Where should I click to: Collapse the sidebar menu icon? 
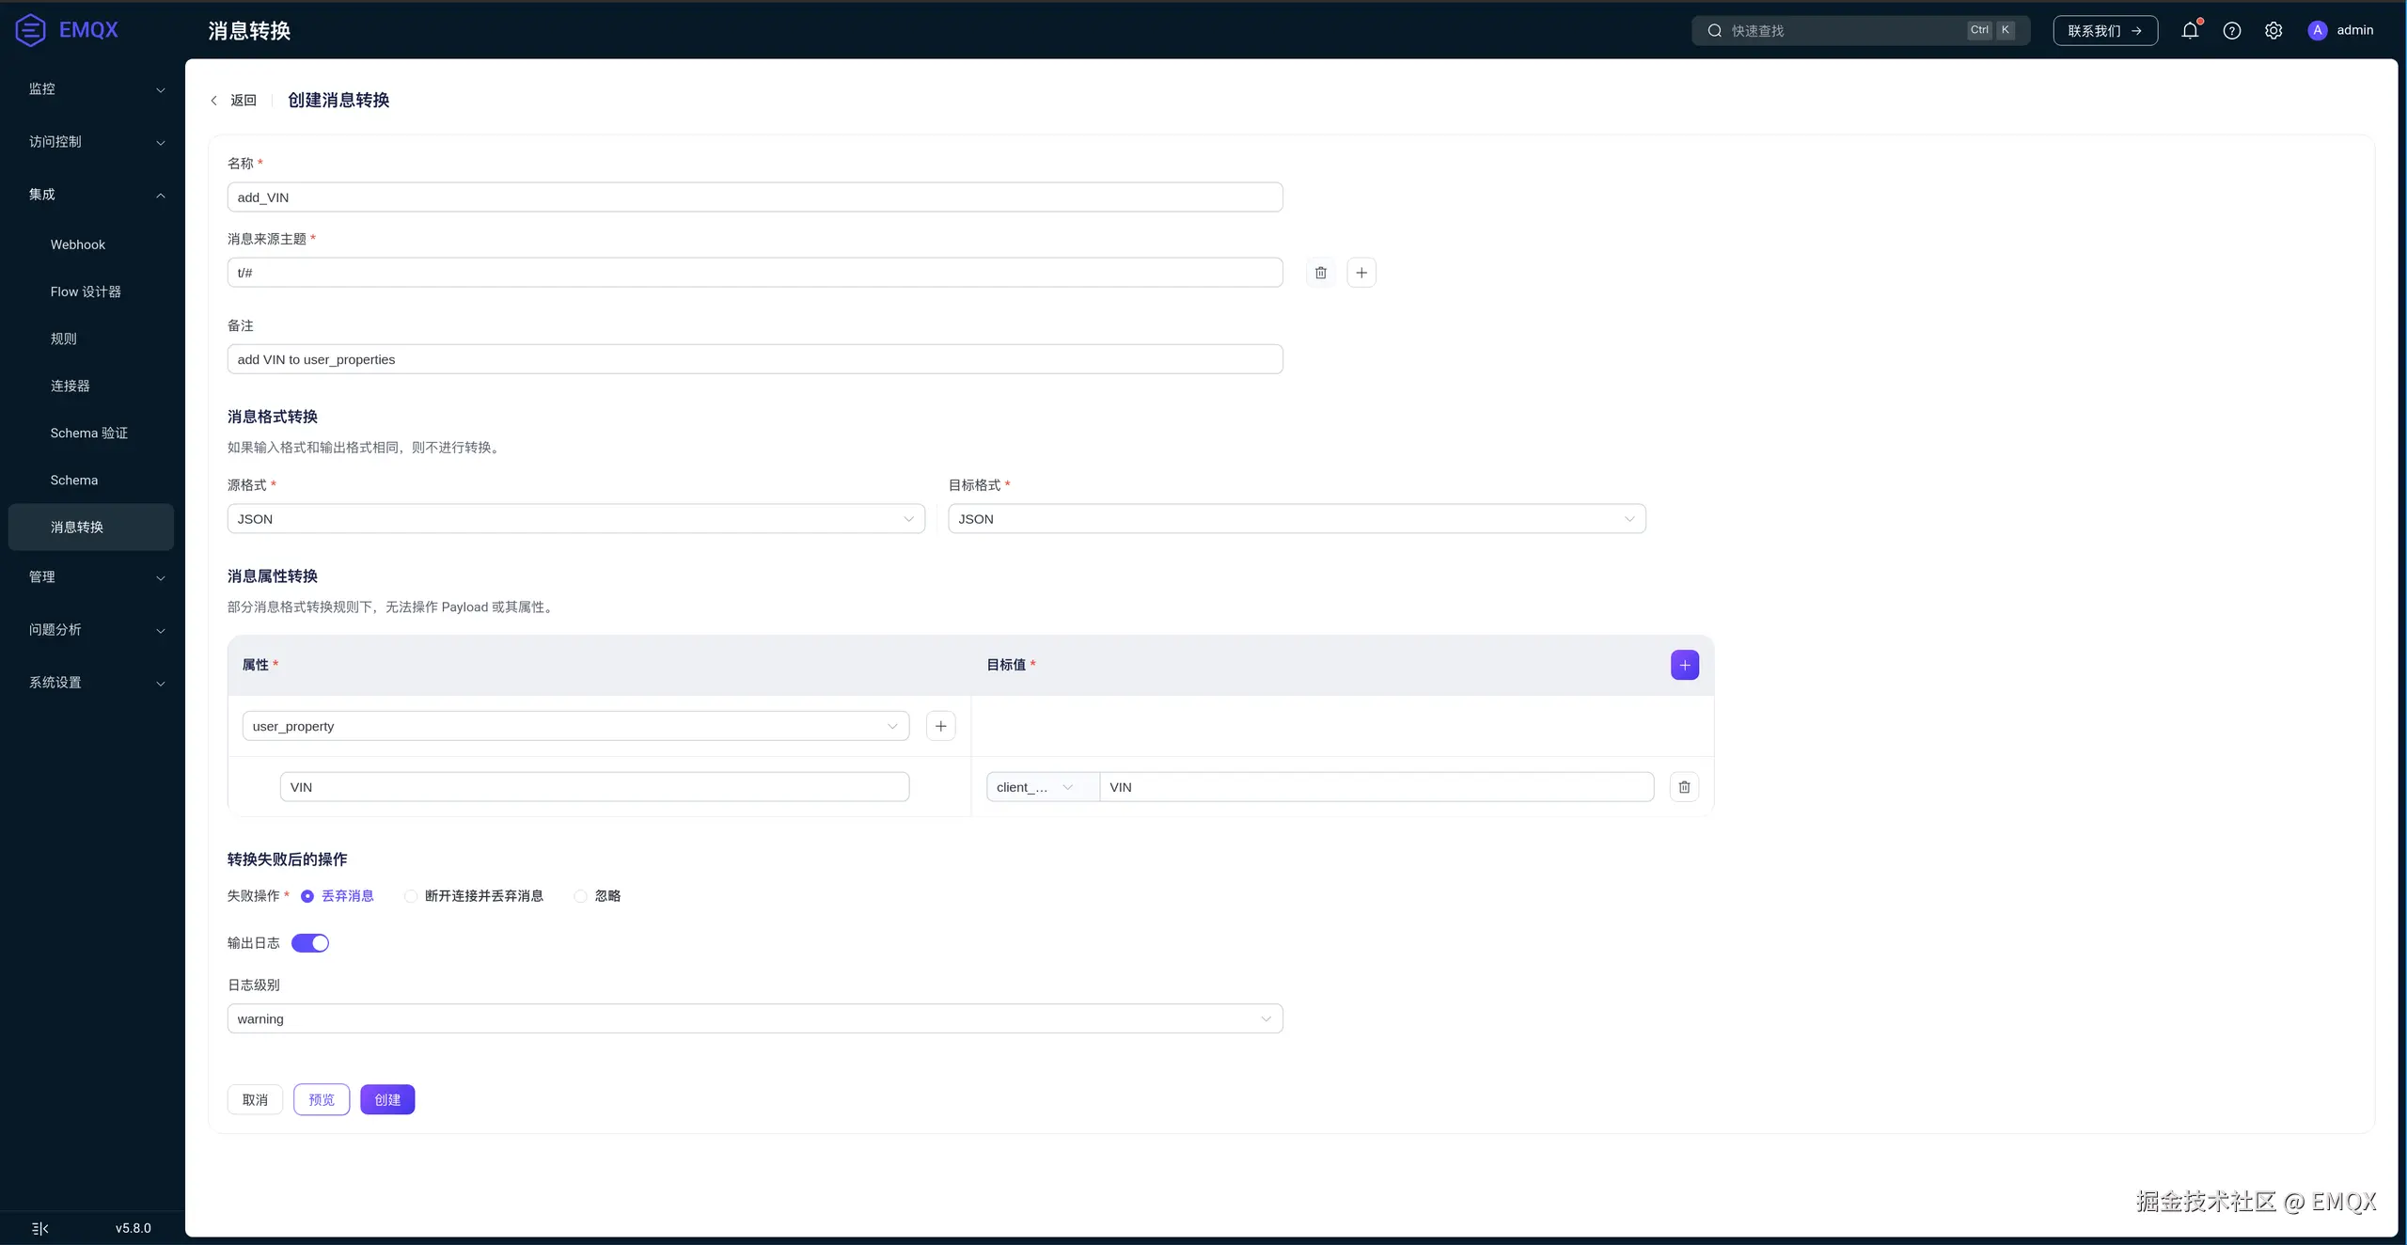[39, 1228]
